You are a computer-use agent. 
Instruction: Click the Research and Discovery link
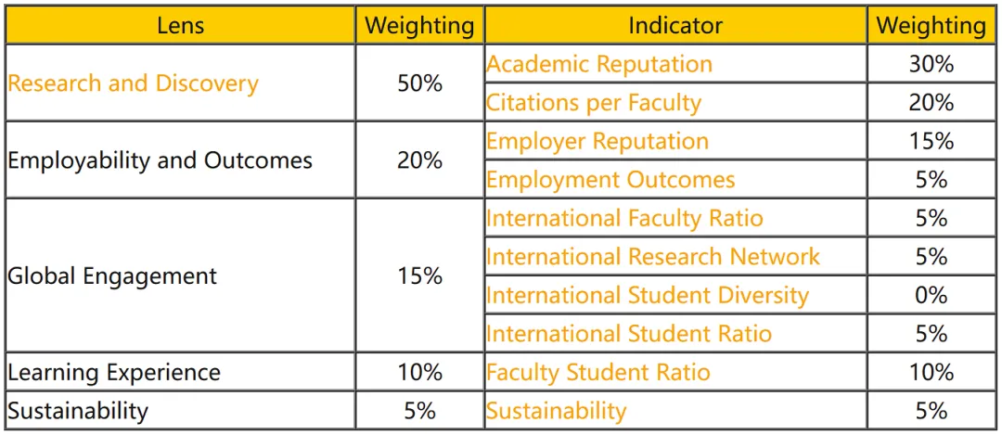(133, 83)
